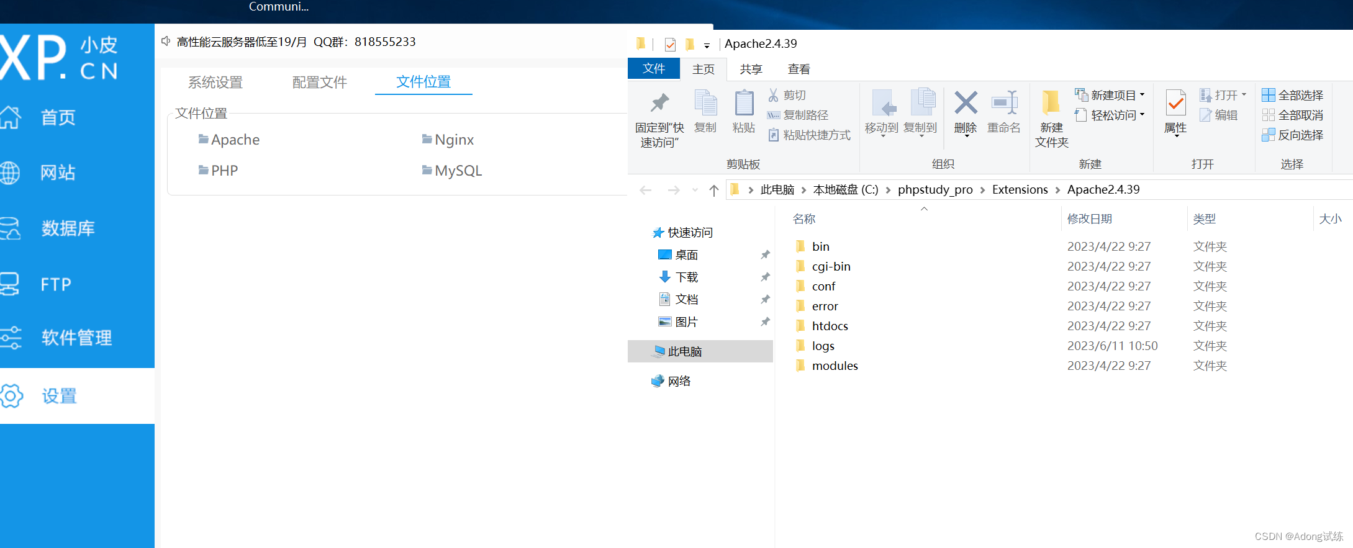Click the speaker announcement icon in phpStudy
The image size is (1353, 548).
[166, 42]
